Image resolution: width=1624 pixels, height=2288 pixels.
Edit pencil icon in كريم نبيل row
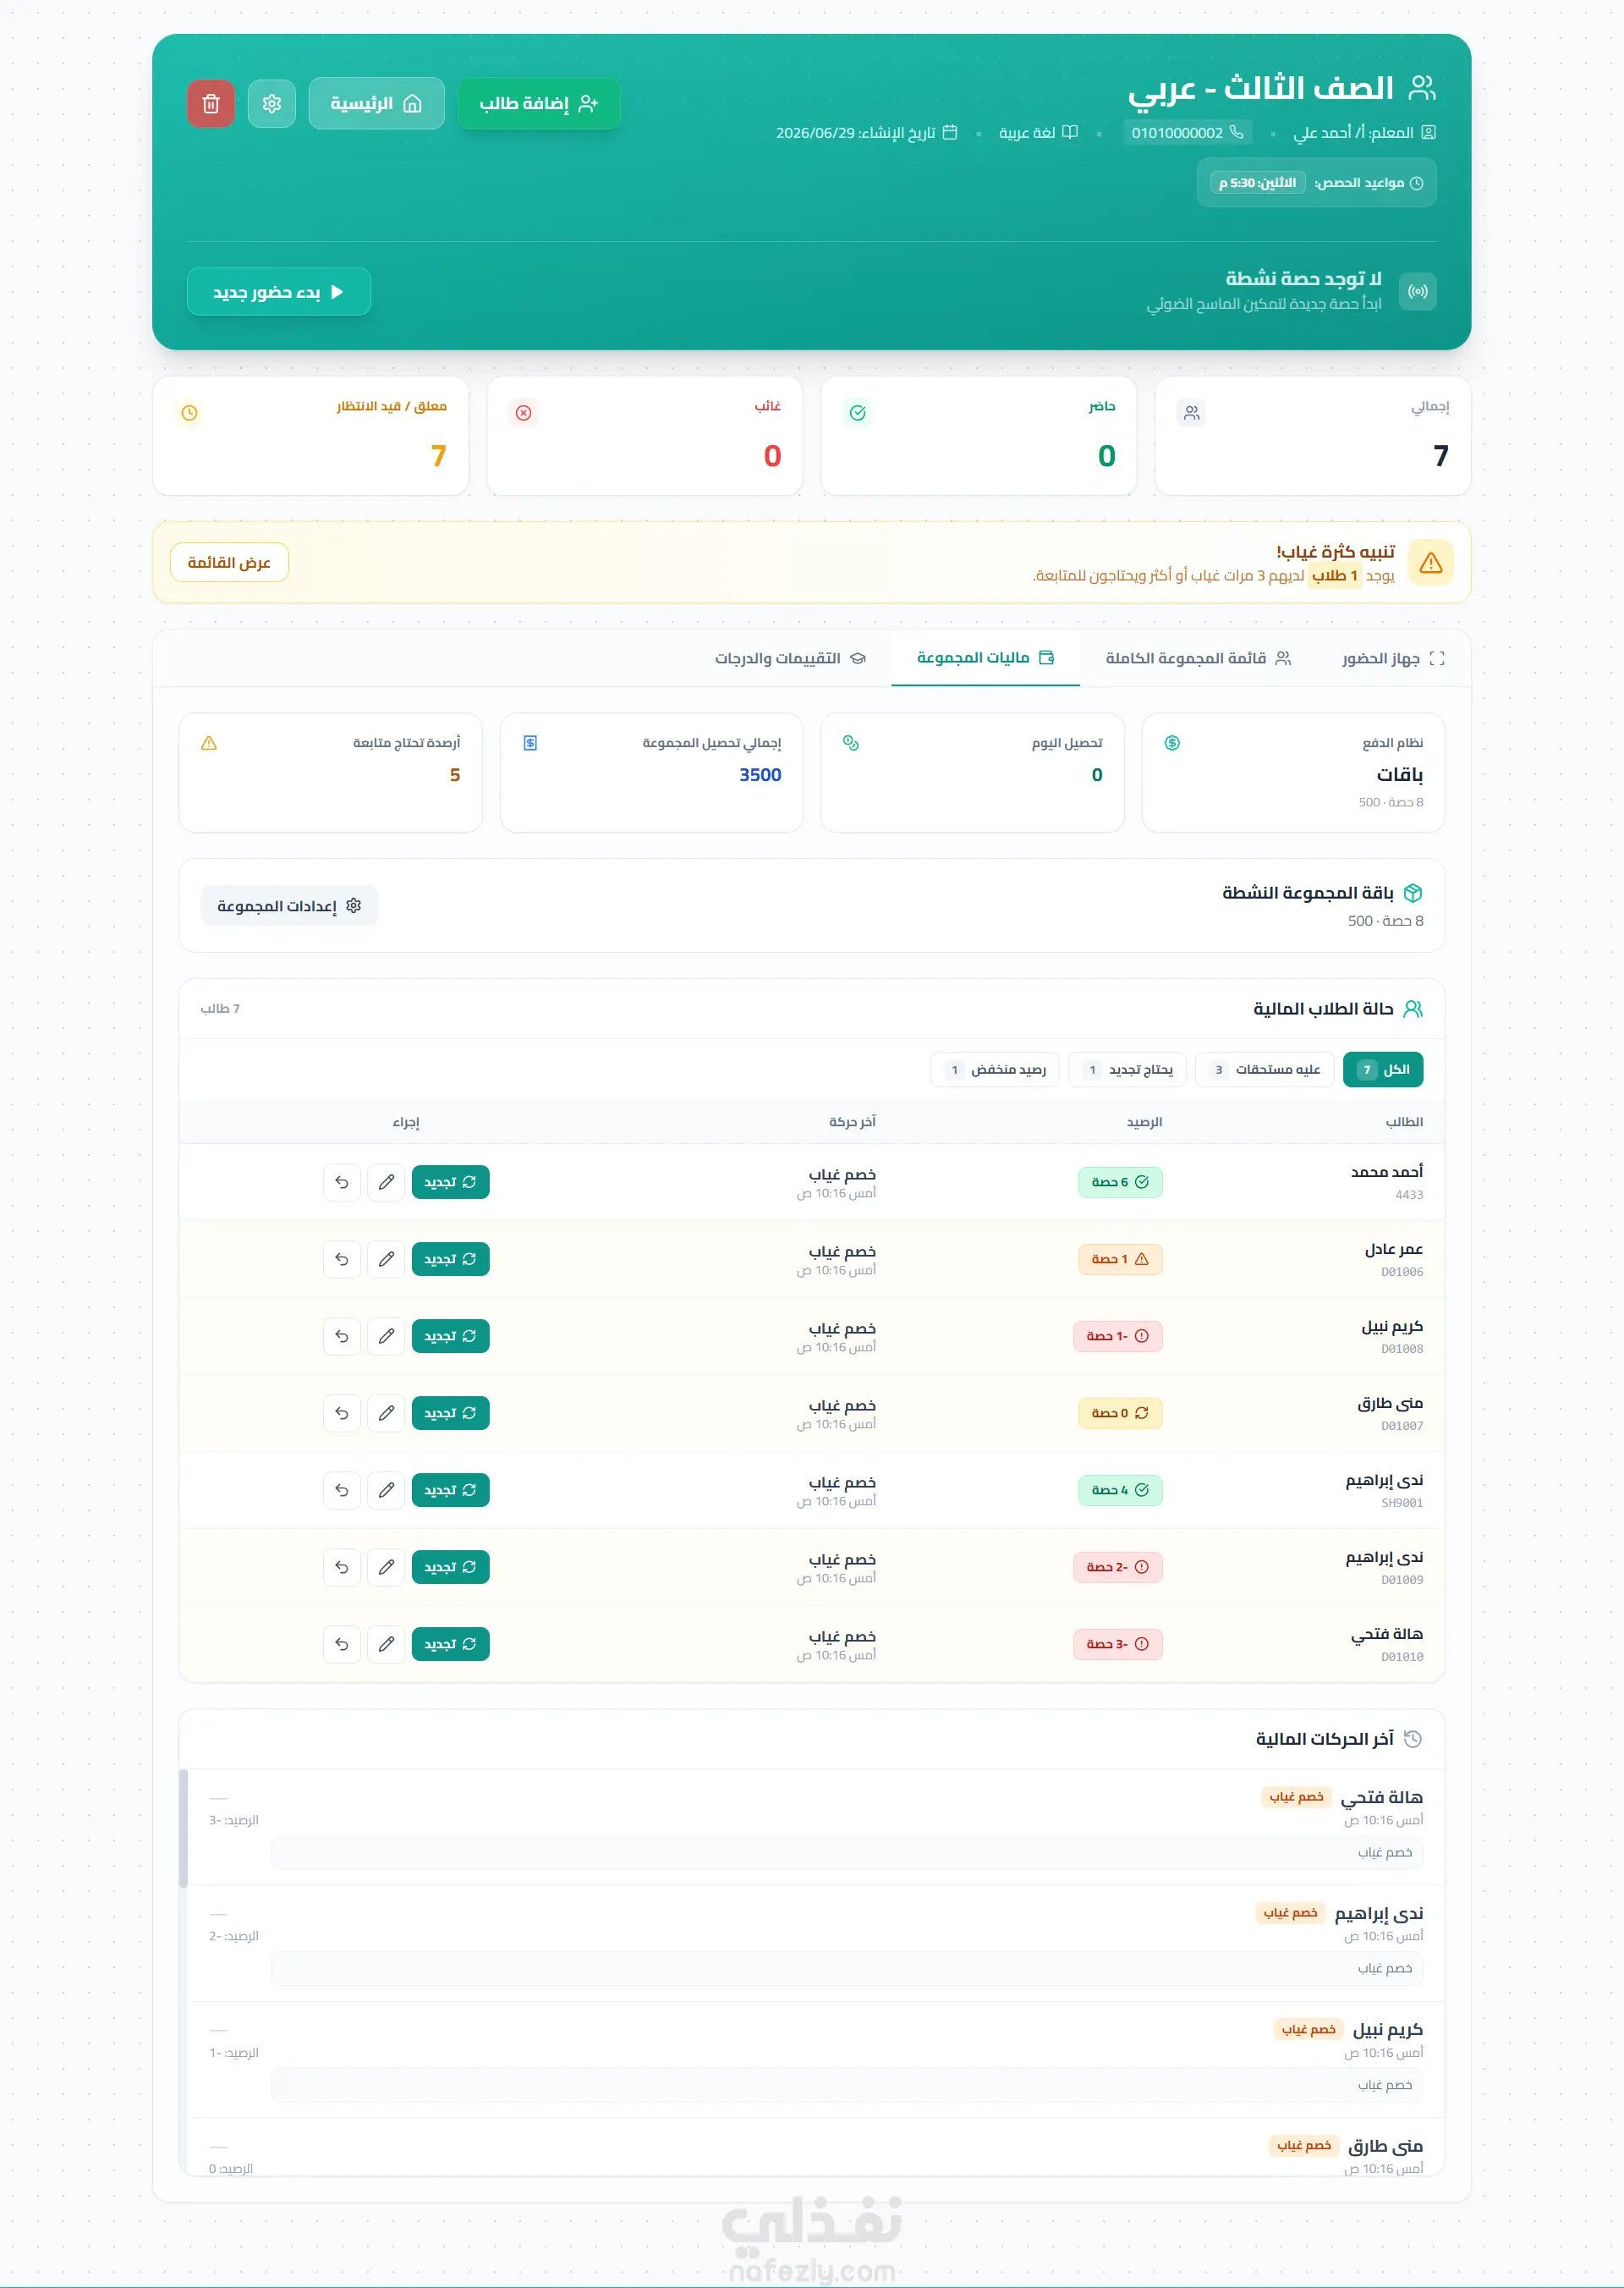click(386, 1337)
